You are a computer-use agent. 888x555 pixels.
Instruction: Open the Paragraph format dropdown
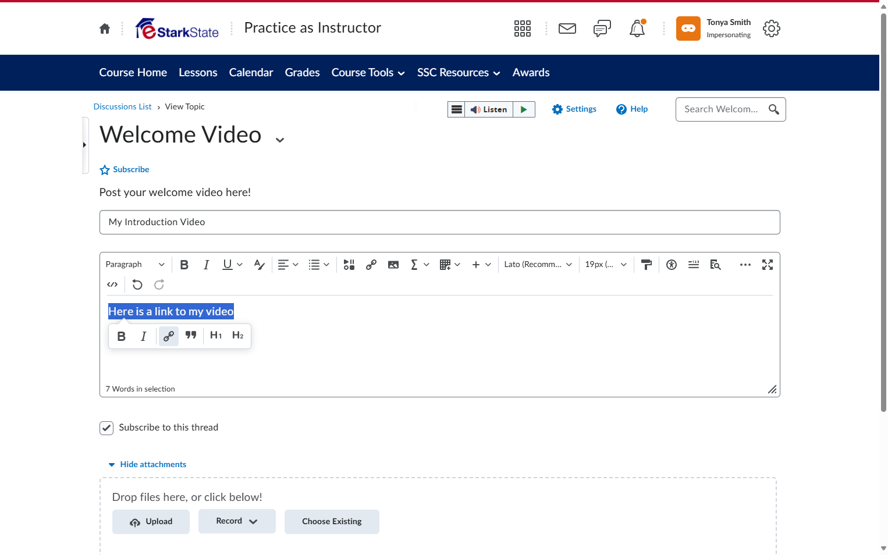(x=135, y=265)
